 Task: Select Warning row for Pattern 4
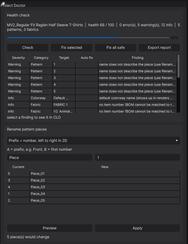tap(92, 84)
